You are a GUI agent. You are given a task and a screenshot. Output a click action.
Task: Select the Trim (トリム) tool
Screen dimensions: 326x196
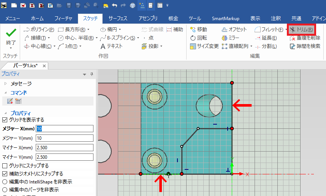coord(301,29)
